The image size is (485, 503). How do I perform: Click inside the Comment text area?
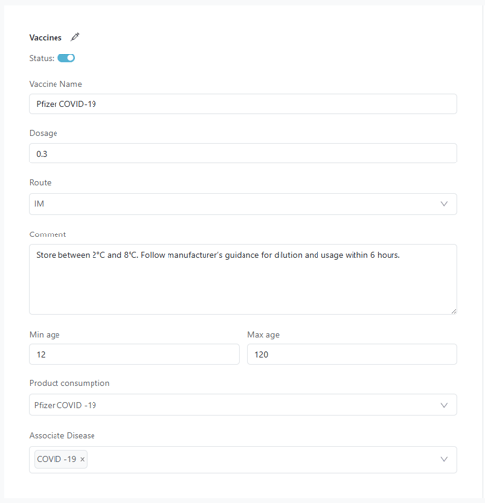[x=242, y=279]
